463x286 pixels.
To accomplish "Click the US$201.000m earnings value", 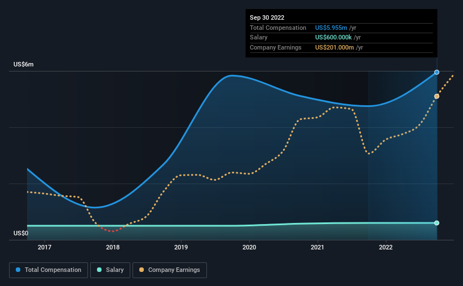I will click(x=334, y=47).
